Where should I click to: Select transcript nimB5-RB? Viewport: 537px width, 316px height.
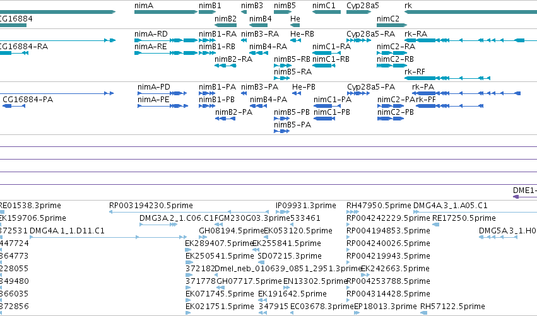pos(283,66)
